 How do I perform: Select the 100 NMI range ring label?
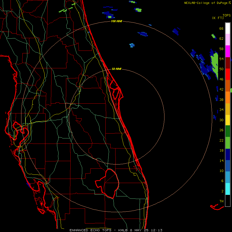[x=117, y=21]
